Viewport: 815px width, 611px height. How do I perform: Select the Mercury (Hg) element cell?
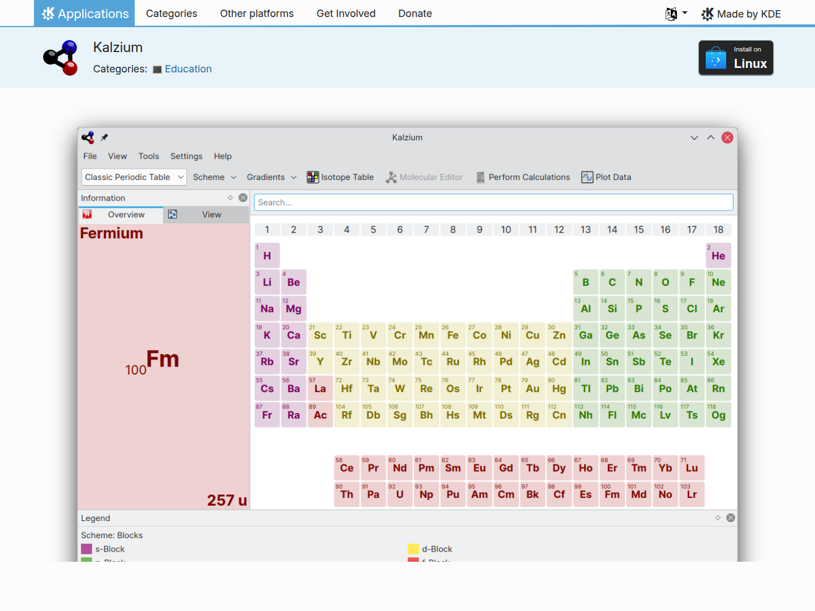coord(559,389)
